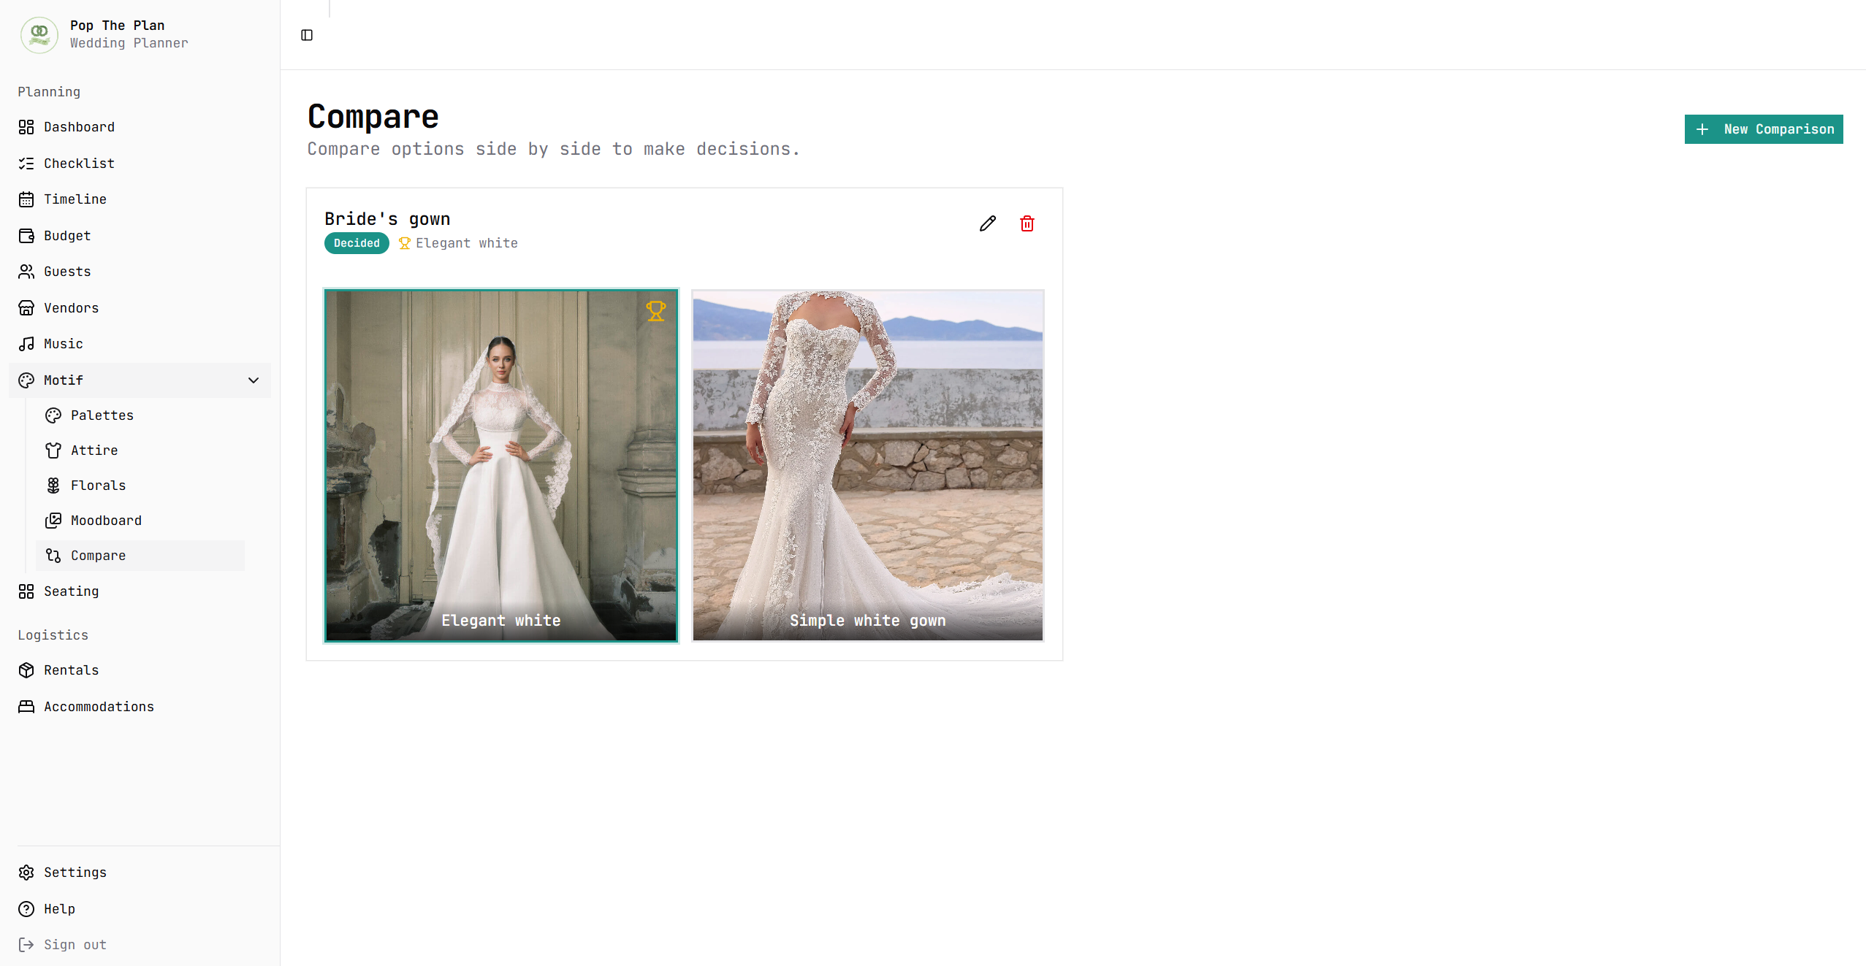
Task: Click the Pop The Plan logo
Action: click(39, 34)
